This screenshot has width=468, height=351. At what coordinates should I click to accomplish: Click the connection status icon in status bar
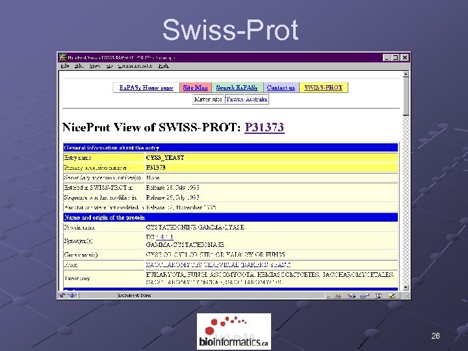[x=73, y=296]
